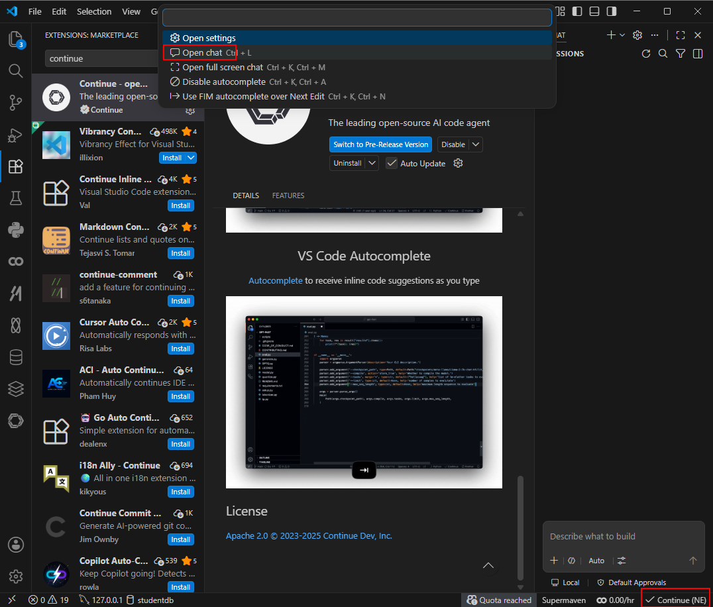
Task: Select Disable autocomplete in the quick pick
Action: click(x=357, y=82)
